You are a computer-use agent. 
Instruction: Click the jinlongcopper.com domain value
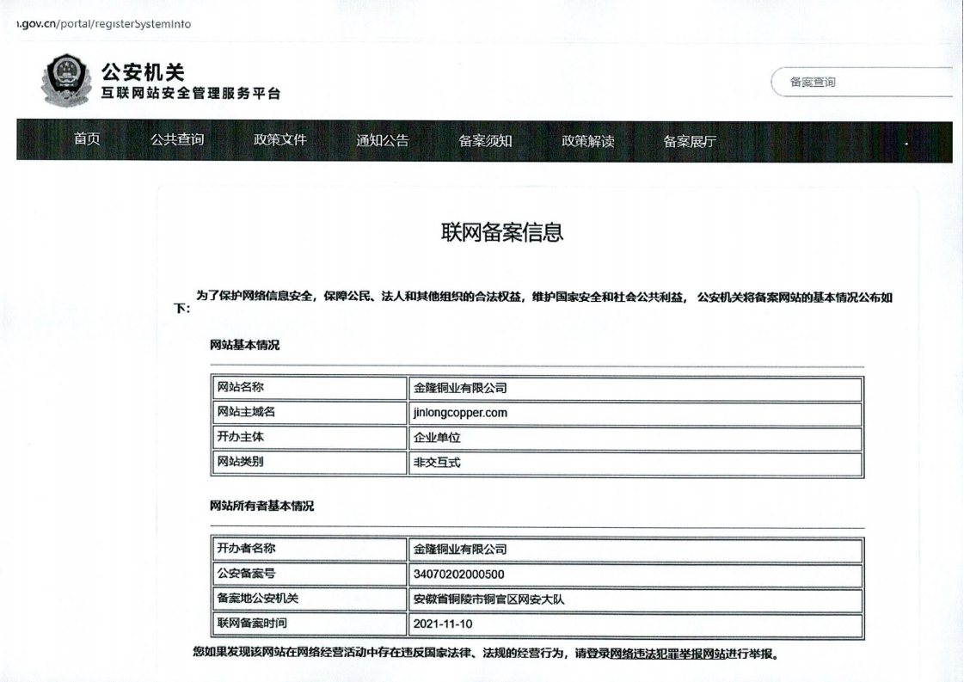(460, 413)
